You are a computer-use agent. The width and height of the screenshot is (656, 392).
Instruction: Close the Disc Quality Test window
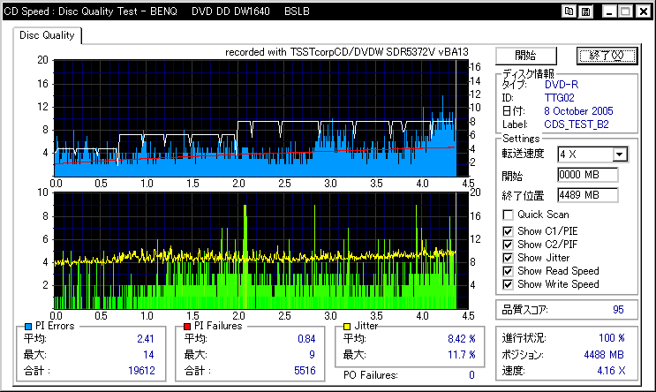click(x=644, y=11)
